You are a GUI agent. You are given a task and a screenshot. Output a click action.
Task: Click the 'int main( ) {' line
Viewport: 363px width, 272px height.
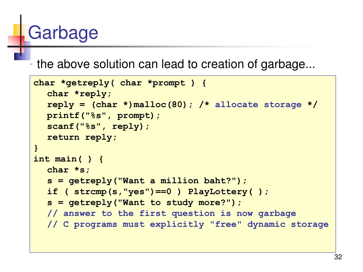tap(68, 159)
